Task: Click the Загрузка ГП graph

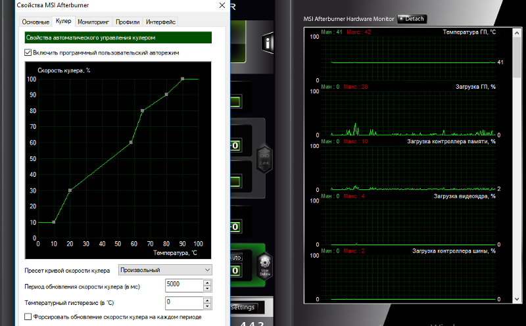Action: pos(408,113)
